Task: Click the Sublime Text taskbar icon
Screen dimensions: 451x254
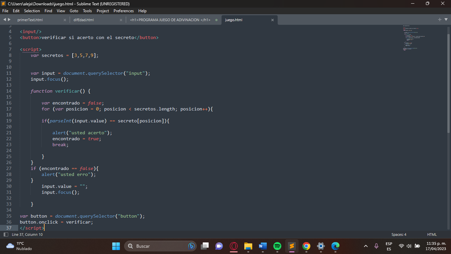Action: tap(292, 246)
